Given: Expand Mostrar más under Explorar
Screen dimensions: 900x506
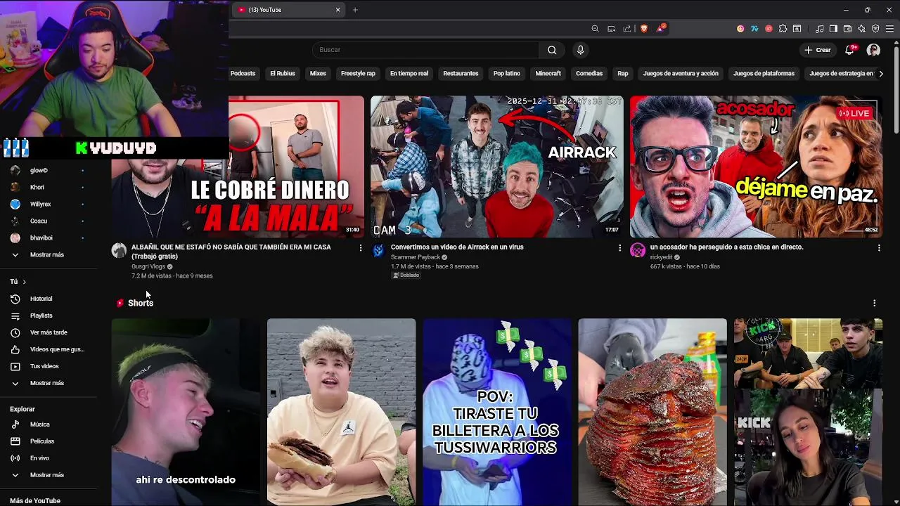Looking at the screenshot, I should [48, 475].
